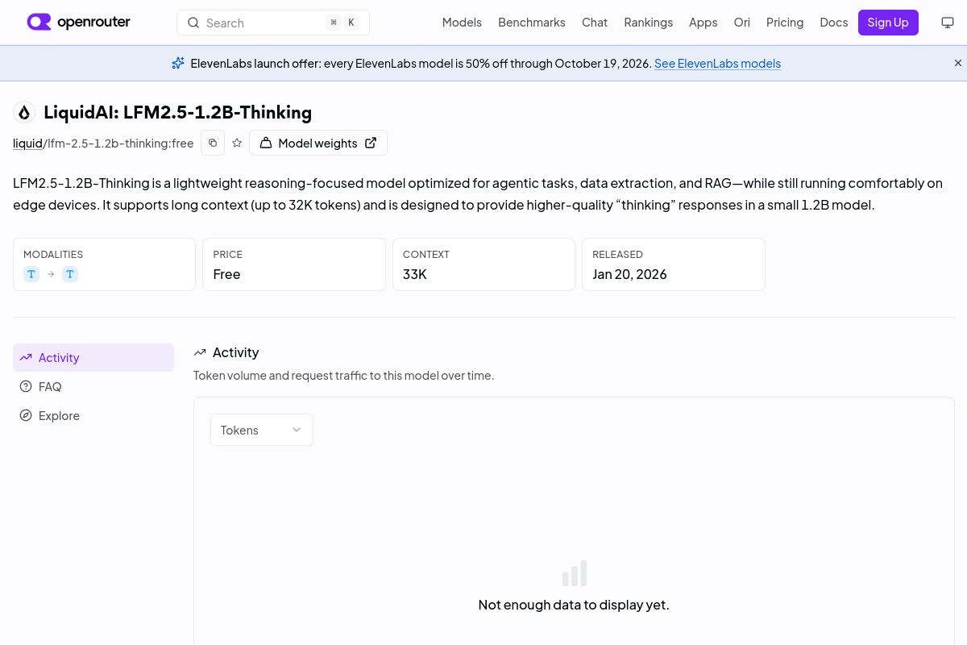Focus the Search input field

coord(273,23)
